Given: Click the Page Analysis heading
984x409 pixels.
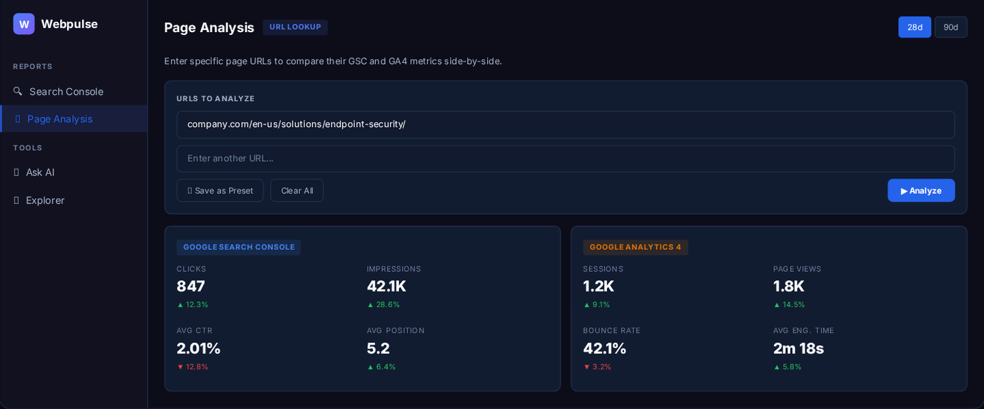Looking at the screenshot, I should 209,27.
